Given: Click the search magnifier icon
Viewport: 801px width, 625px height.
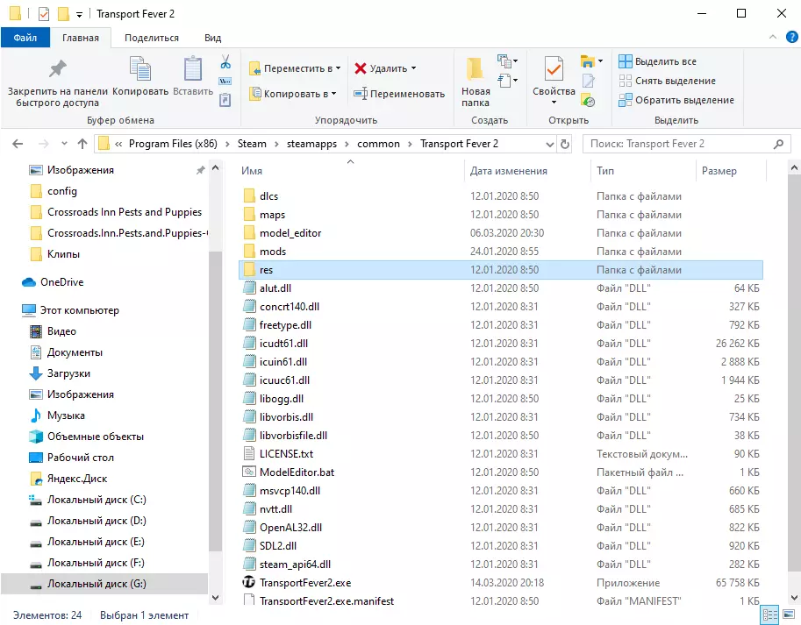Looking at the screenshot, I should coord(778,144).
